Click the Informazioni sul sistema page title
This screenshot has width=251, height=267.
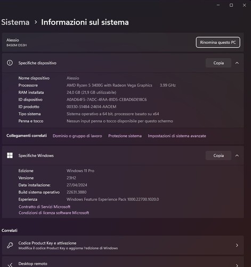click(85, 22)
